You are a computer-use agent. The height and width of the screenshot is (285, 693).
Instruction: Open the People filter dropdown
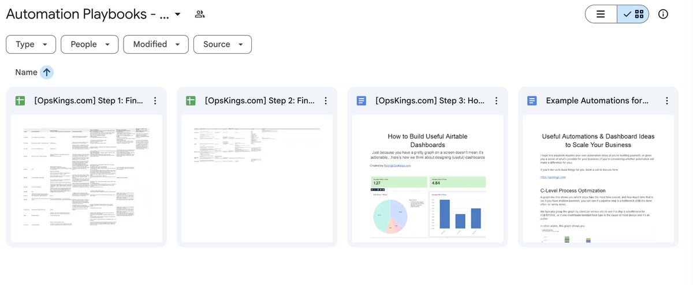click(x=90, y=44)
